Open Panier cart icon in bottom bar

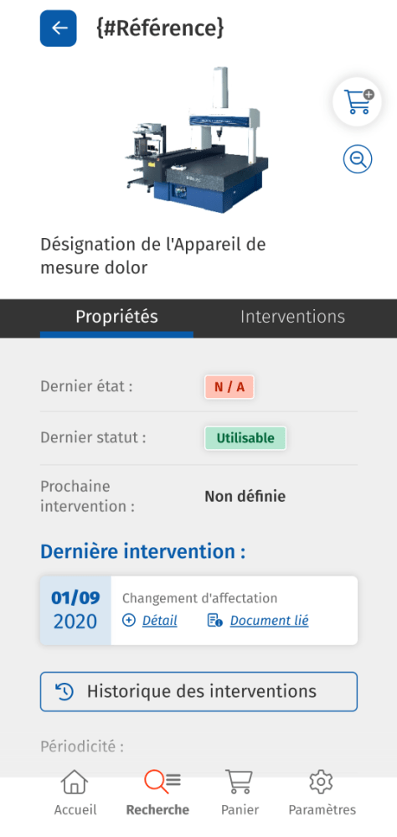point(240,782)
